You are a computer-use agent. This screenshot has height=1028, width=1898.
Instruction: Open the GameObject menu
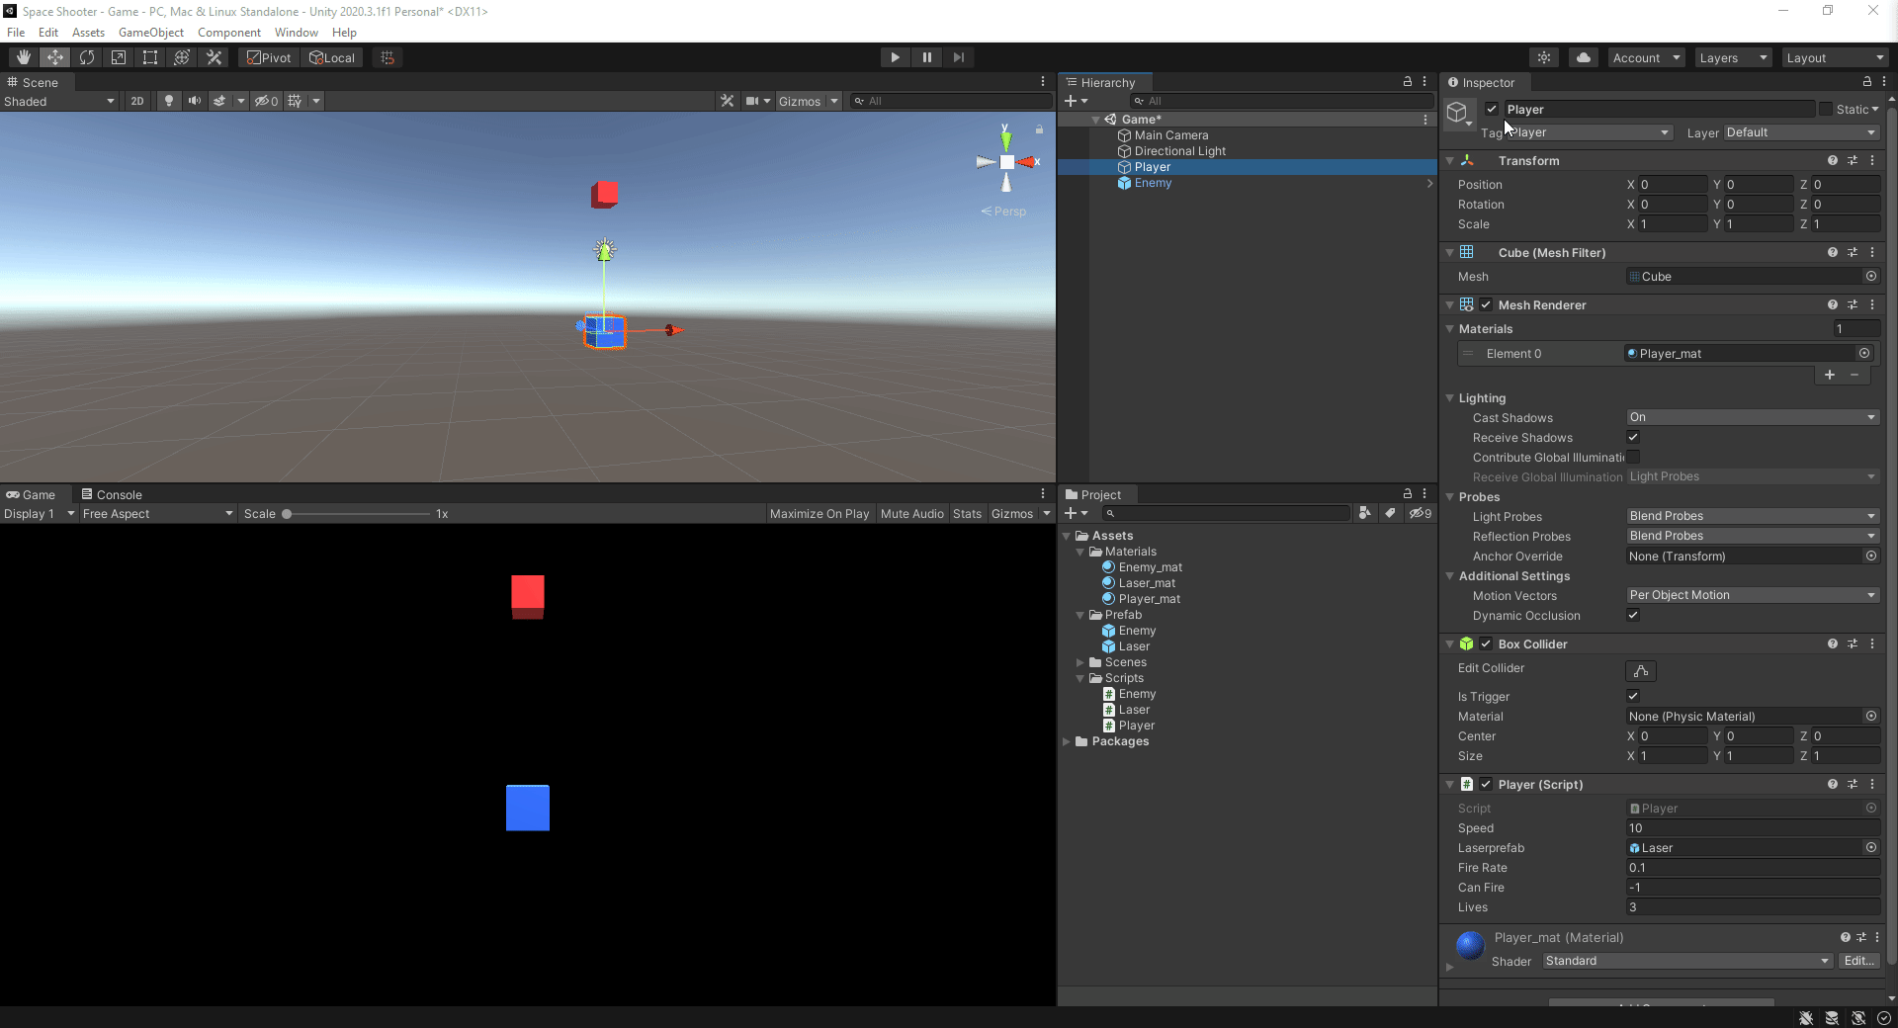coord(151,33)
